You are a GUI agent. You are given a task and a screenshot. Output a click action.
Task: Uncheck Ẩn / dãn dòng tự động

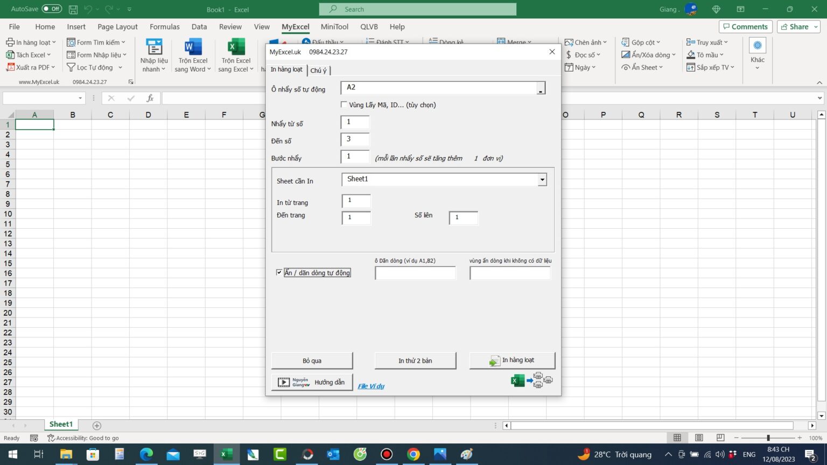click(279, 272)
